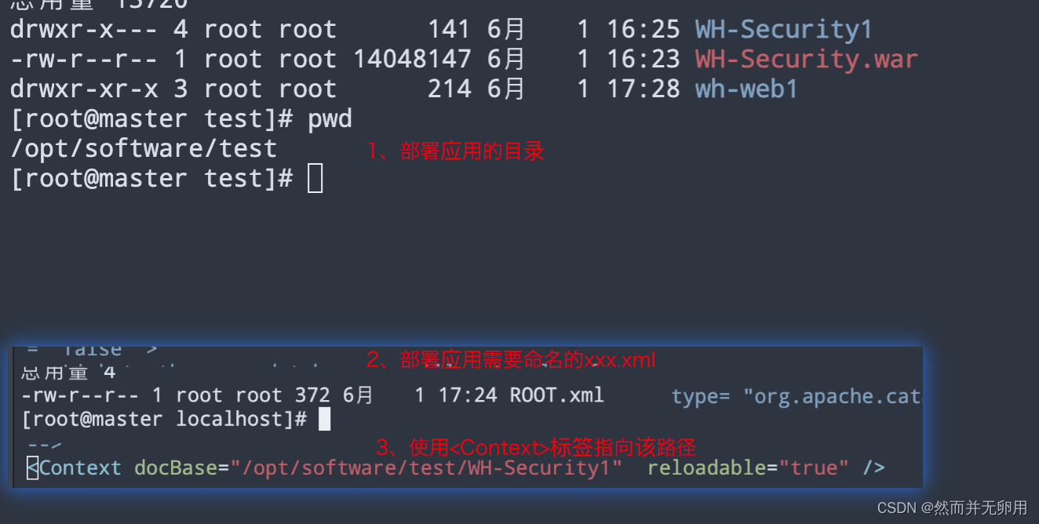Click the WH-Security1 directory name

point(783,30)
